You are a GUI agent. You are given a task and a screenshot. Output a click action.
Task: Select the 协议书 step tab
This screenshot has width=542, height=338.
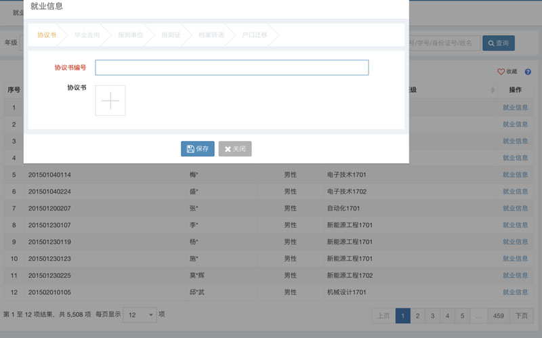[x=47, y=35]
